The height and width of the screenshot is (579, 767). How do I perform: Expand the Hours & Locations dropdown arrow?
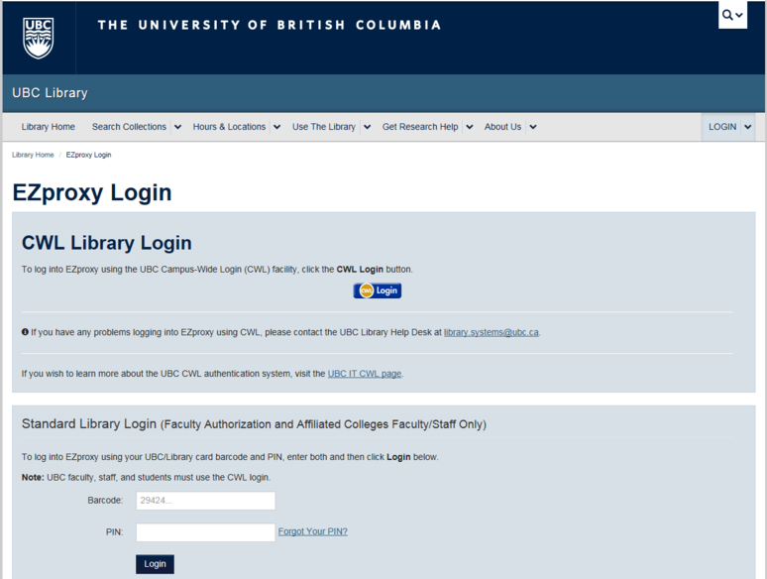[276, 127]
